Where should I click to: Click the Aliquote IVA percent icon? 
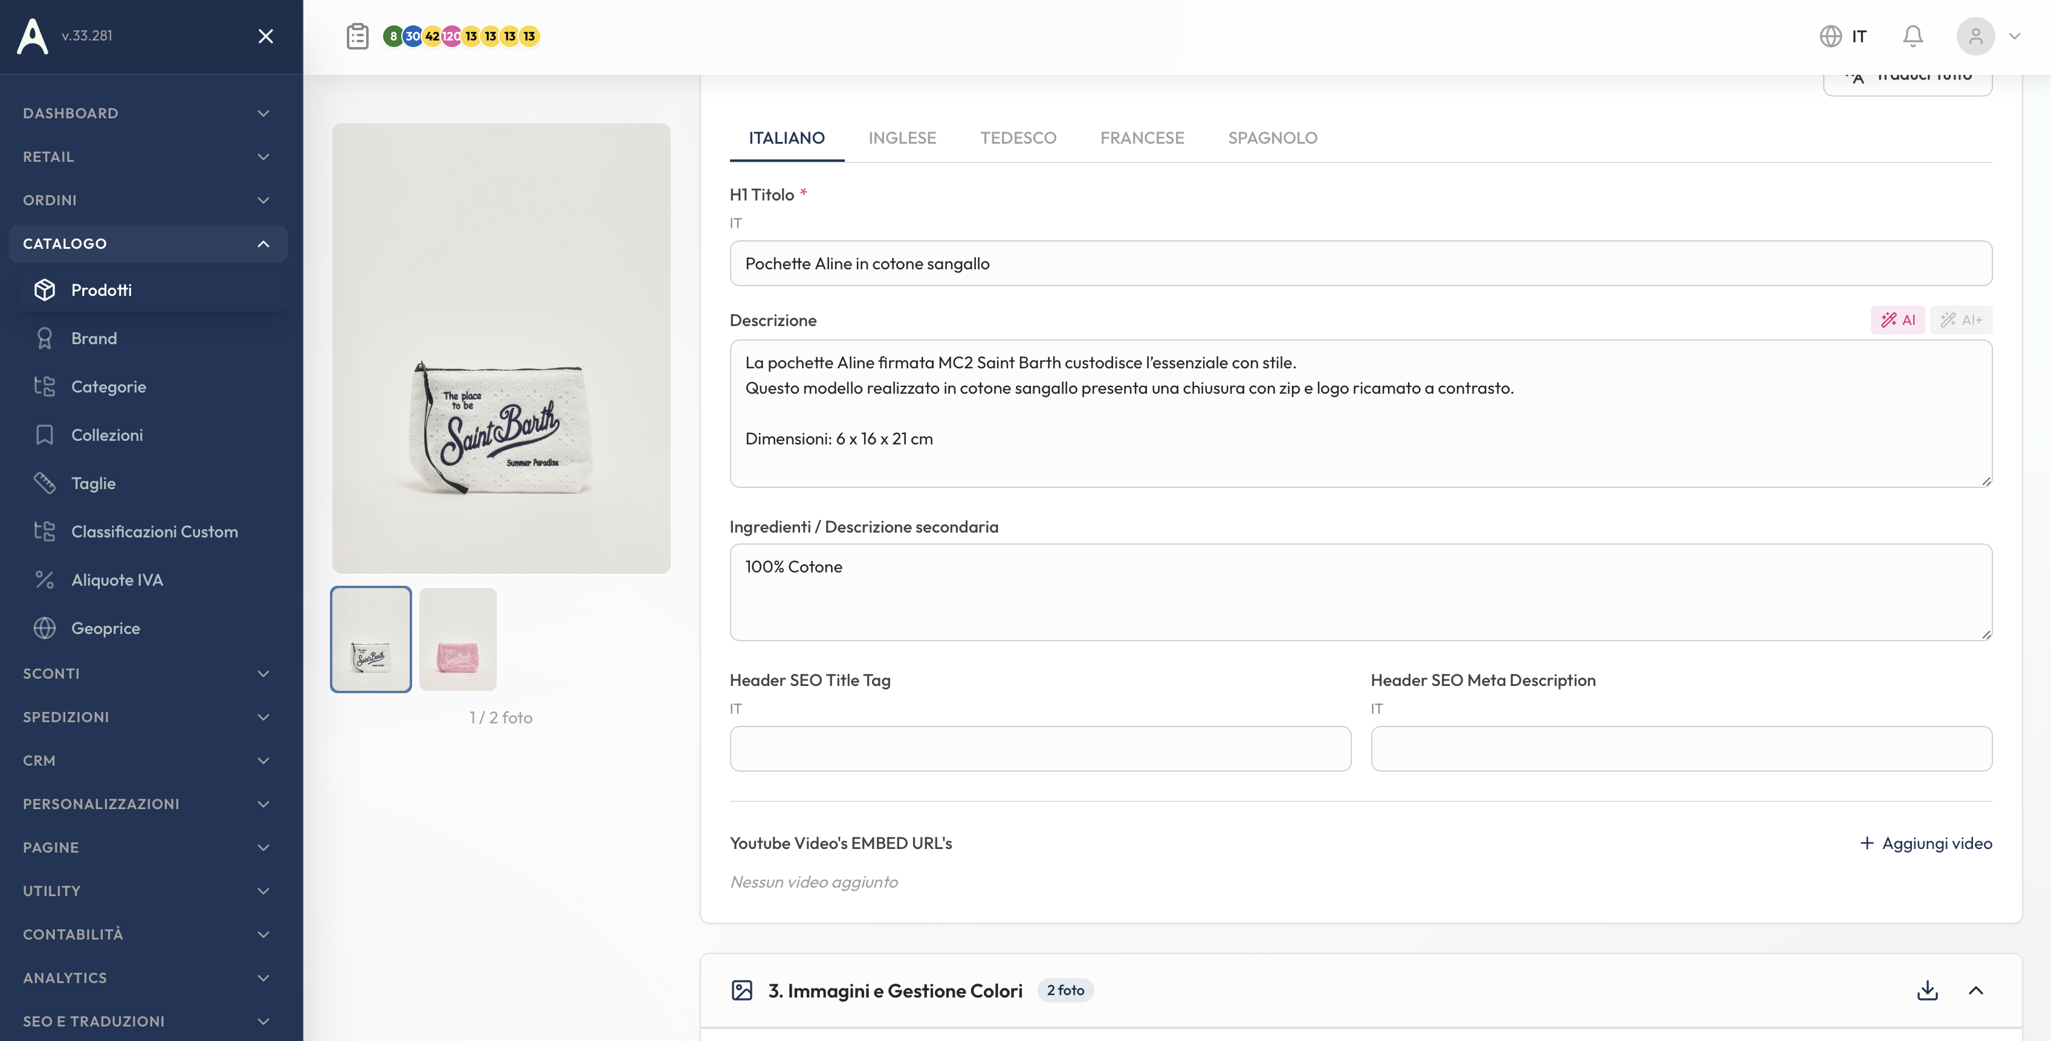45,580
